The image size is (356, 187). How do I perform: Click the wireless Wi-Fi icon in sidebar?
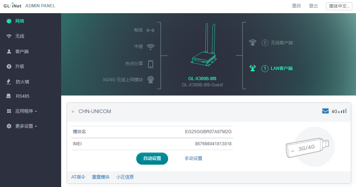point(9,36)
